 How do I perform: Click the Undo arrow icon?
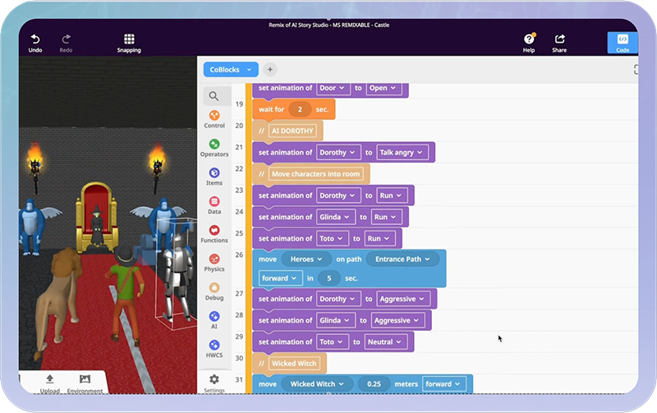point(35,39)
